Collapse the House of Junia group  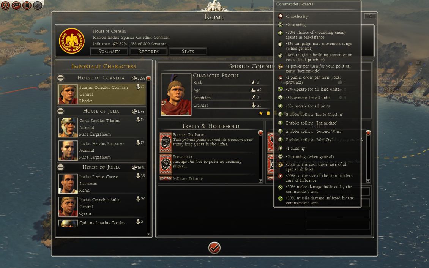tap(60, 167)
